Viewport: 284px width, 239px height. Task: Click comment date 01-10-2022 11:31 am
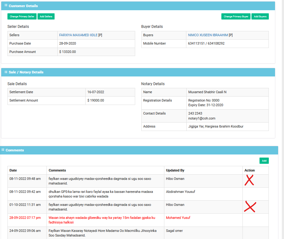(25, 205)
